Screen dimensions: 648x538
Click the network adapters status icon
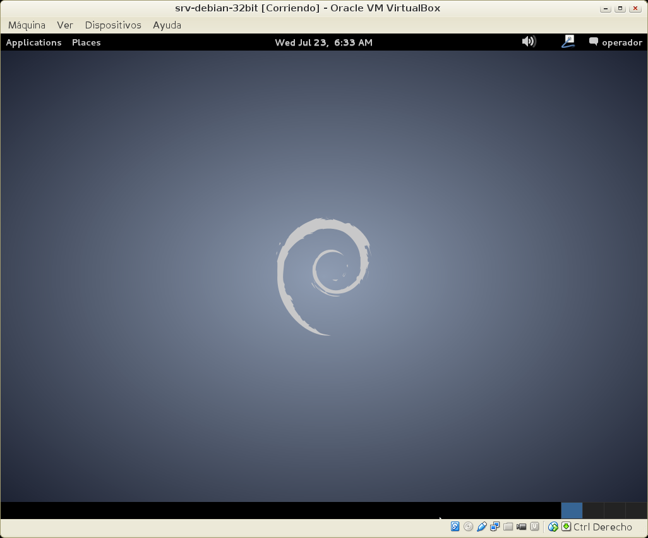click(x=495, y=527)
